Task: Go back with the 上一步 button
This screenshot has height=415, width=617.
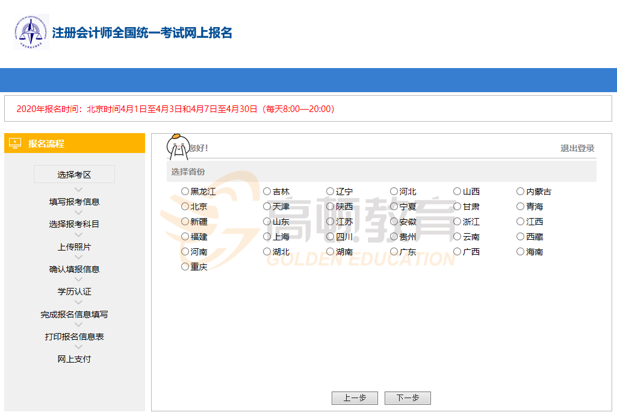Action: tap(355, 398)
